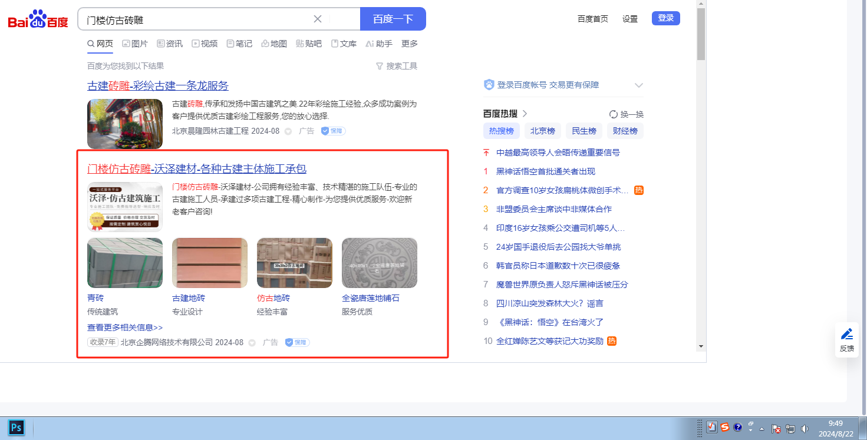This screenshot has height=440, width=867.
Task: Click 登录百度帐号 交易更有保障 link
Action: [548, 85]
